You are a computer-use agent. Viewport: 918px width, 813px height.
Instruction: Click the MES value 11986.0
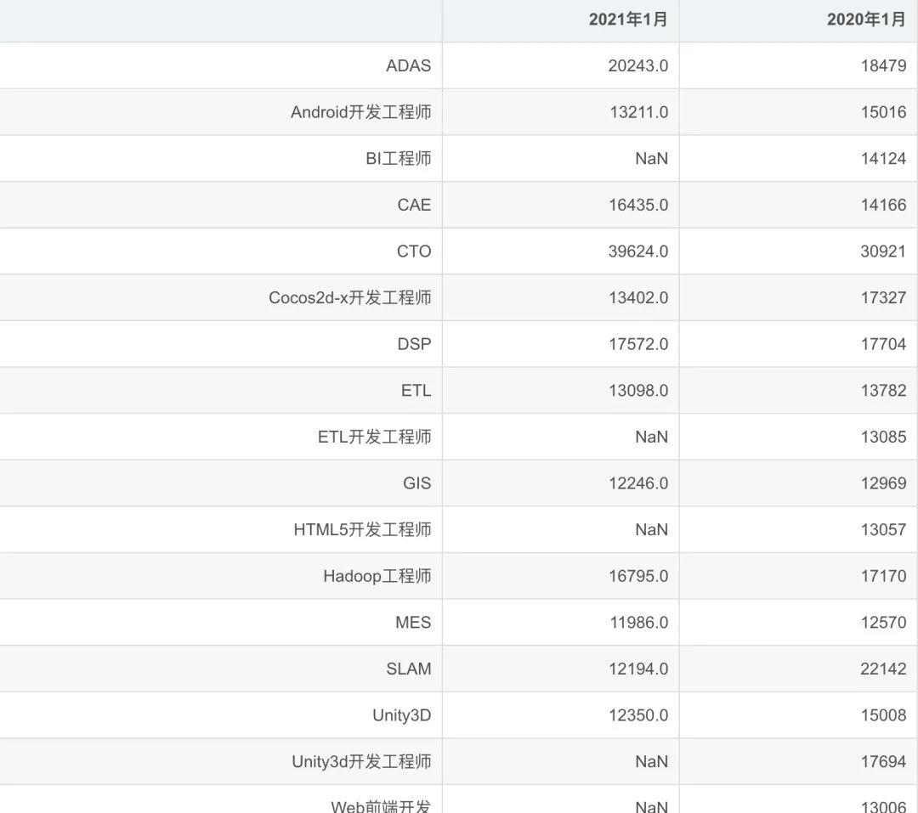[638, 622]
